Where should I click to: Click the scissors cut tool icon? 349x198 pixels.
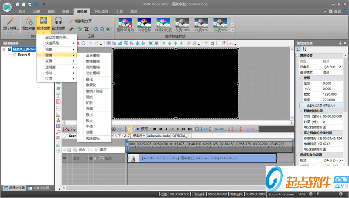[x=72, y=29]
